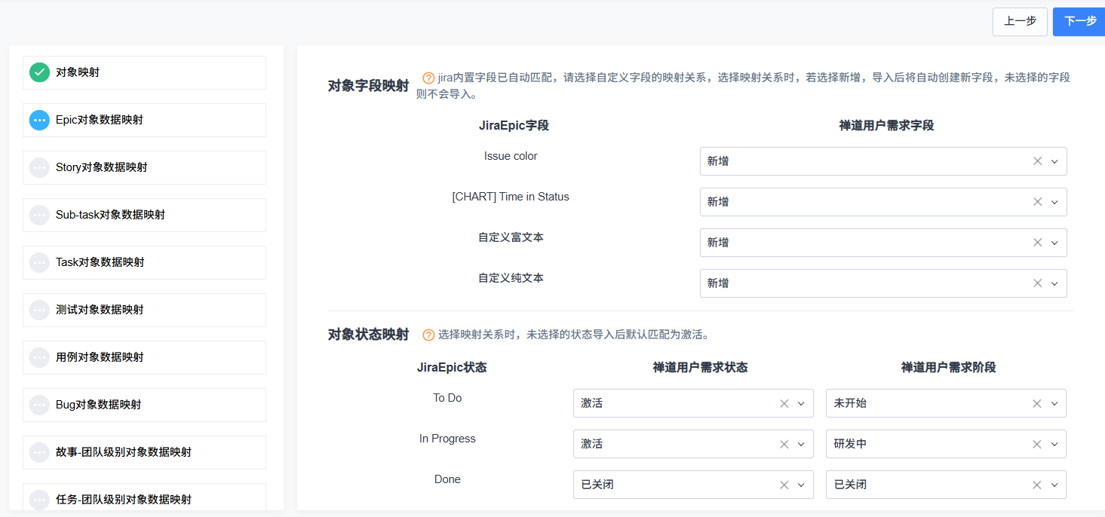Clear the Issue color field mapping
Screen dimensions: 1105x517
click(x=1038, y=161)
